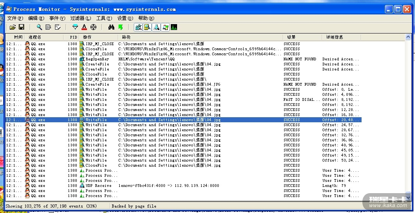Select the UDP Receive event row
415x213 pixels.
click(156, 186)
